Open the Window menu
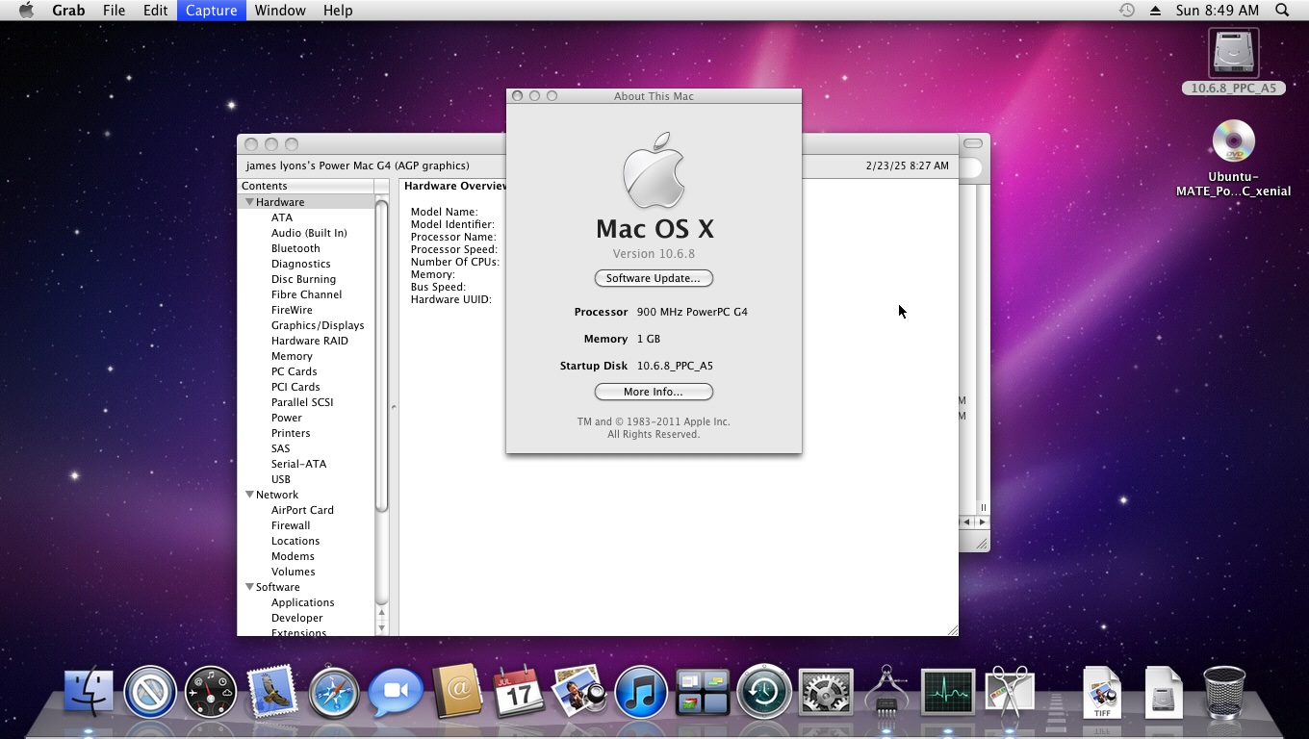 (x=280, y=11)
